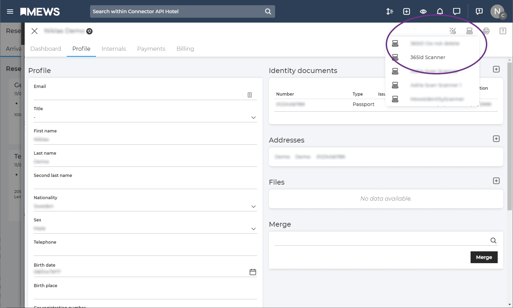Close the customer profile panel

point(34,31)
